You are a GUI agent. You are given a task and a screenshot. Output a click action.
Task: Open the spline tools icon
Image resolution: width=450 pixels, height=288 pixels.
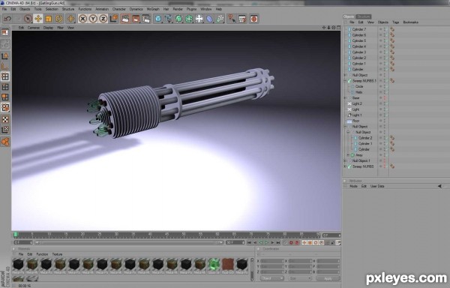coord(169,19)
